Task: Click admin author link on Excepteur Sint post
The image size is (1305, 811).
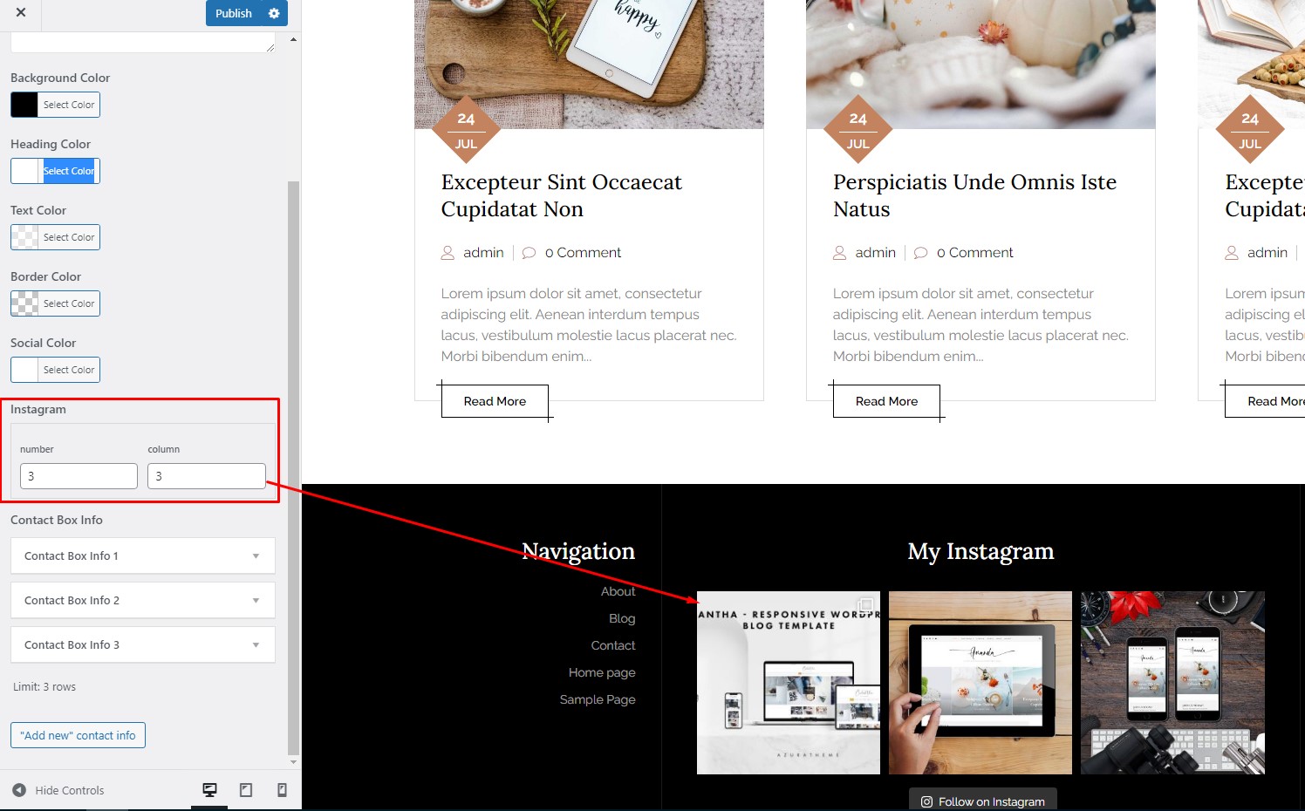Action: 483,253
